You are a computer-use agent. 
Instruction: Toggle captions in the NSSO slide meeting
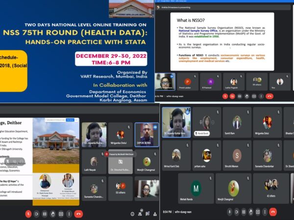[240, 96]
